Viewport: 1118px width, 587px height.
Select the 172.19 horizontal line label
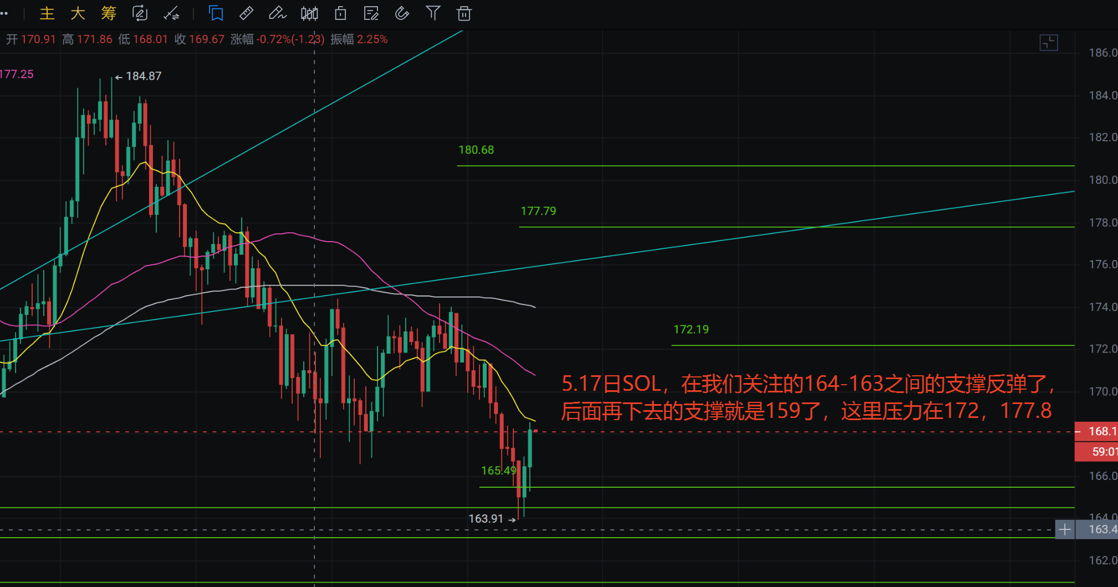coord(691,329)
